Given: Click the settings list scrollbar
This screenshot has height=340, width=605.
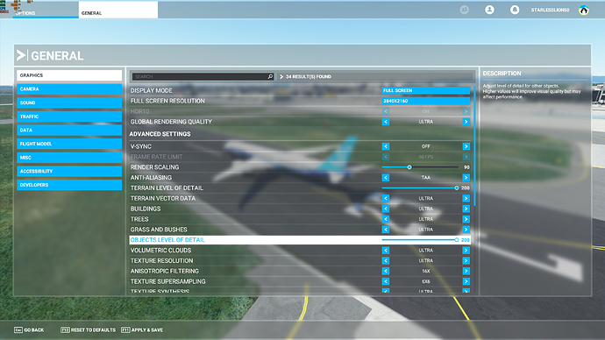Looking at the screenshot, I should (474, 146).
